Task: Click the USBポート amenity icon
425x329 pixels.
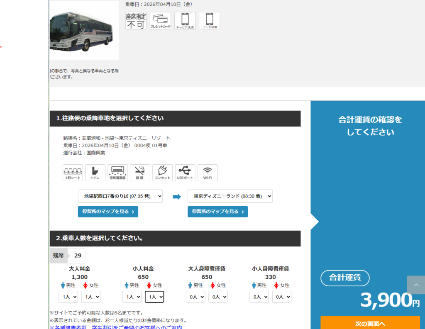Action: [185, 173]
